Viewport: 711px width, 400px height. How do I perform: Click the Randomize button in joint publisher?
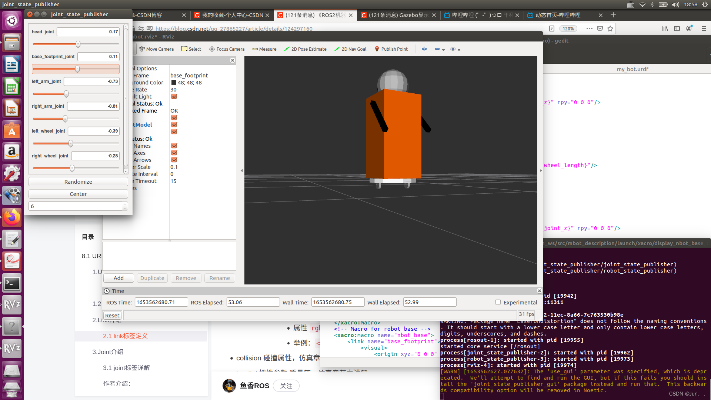[x=78, y=181]
